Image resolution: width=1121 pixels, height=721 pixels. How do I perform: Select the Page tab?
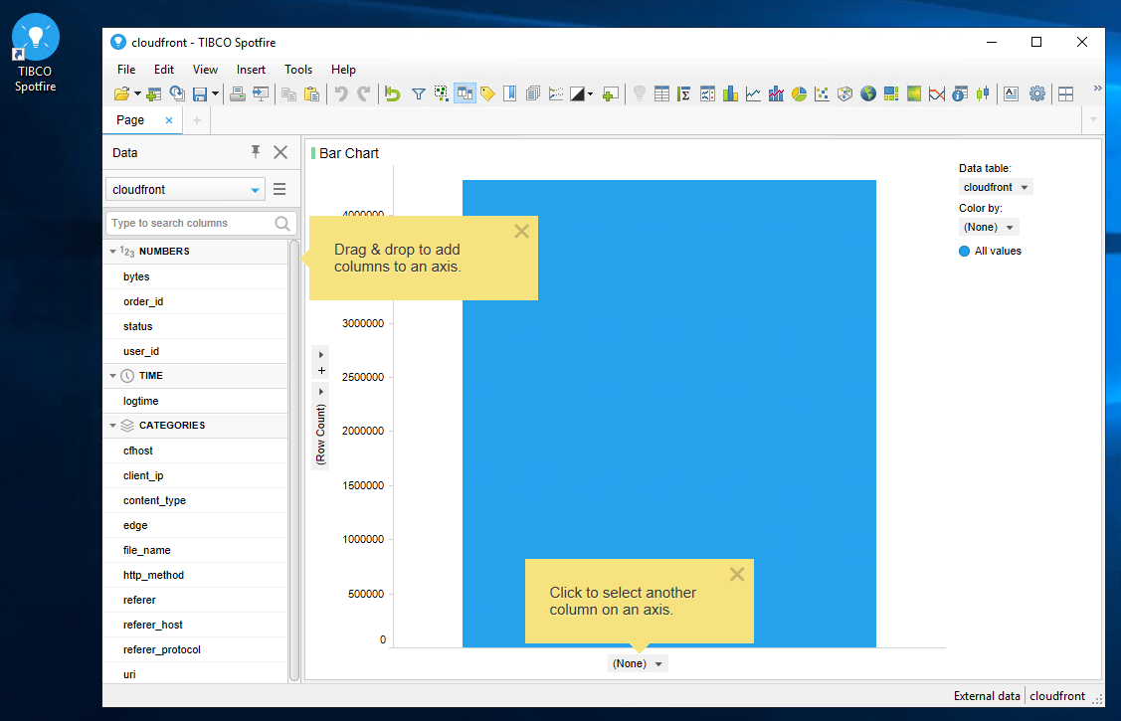[x=130, y=120]
